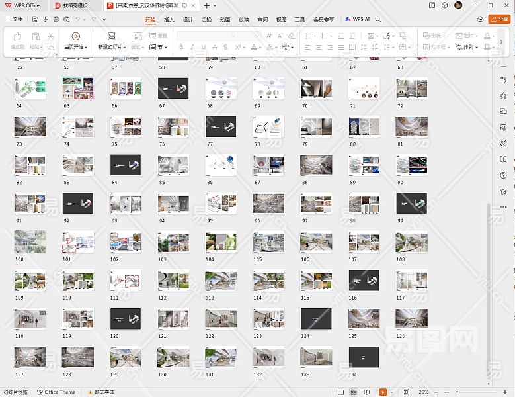Click the star favorites icon in right sidebar
Screen dimensions: 515x397
click(503, 95)
